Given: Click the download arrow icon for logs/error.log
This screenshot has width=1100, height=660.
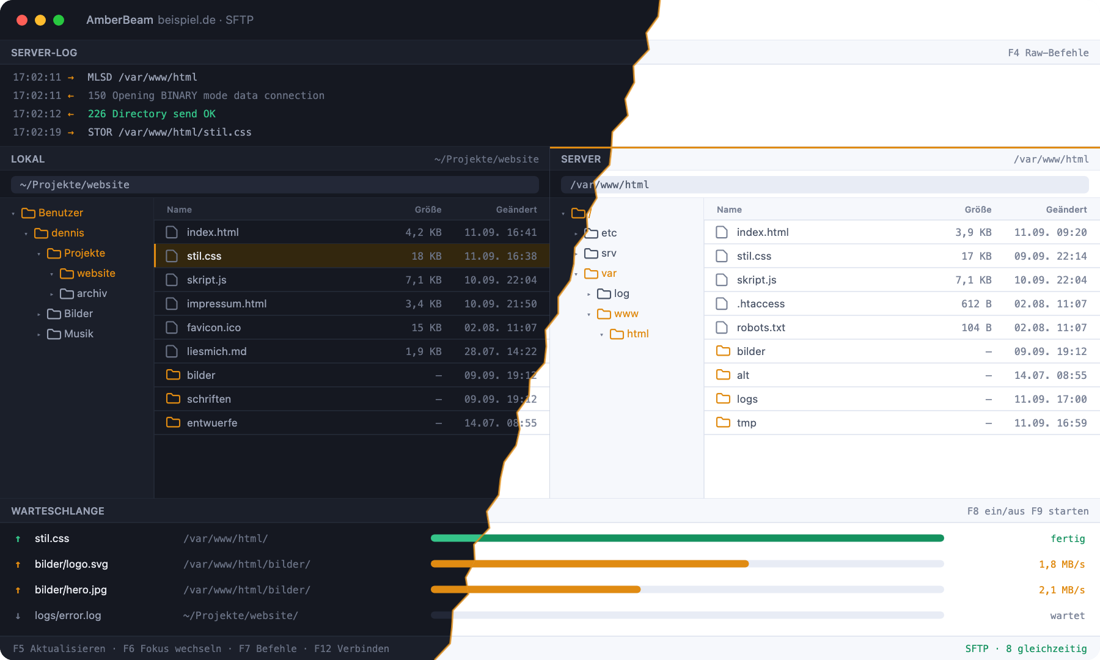Looking at the screenshot, I should (x=18, y=615).
